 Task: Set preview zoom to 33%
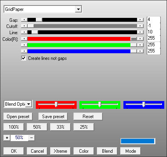60,127
